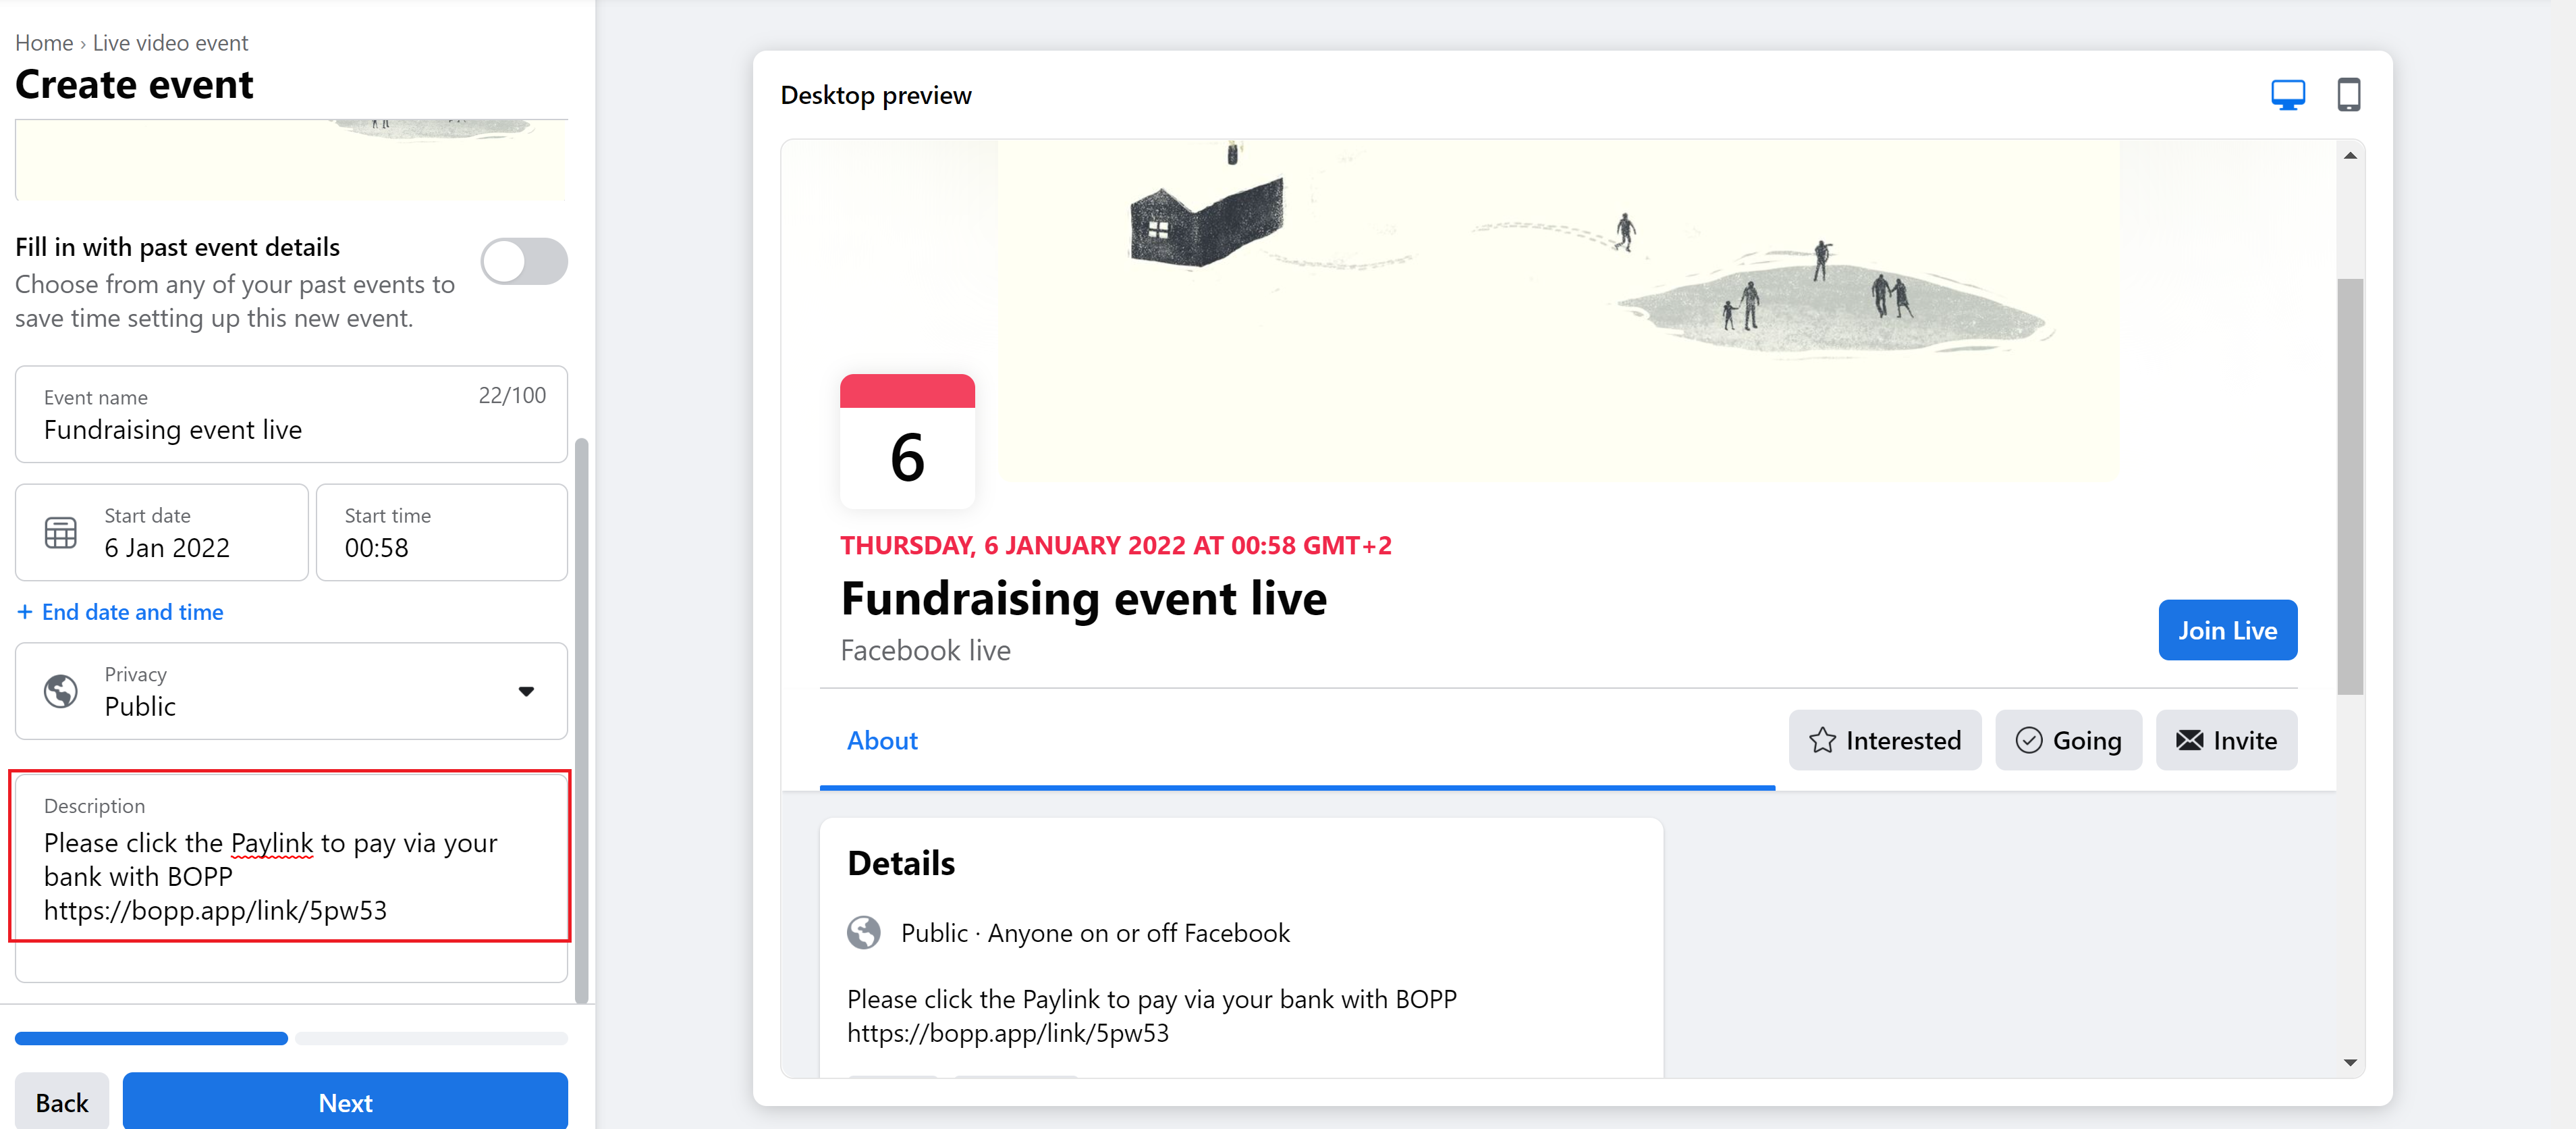Open the Start time selector

[442, 533]
